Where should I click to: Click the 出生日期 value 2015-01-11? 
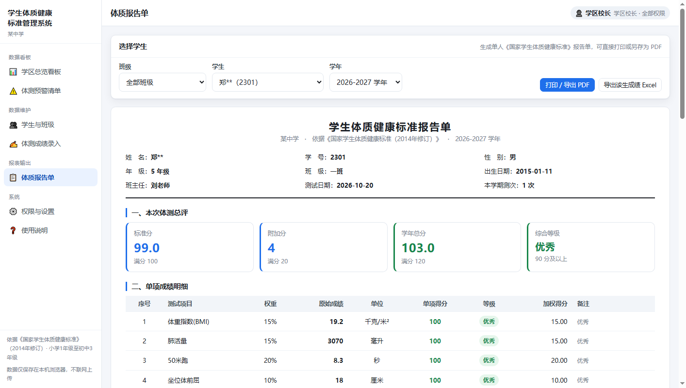534,171
